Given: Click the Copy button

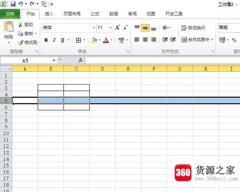Looking at the screenshot, I should point(25,34).
